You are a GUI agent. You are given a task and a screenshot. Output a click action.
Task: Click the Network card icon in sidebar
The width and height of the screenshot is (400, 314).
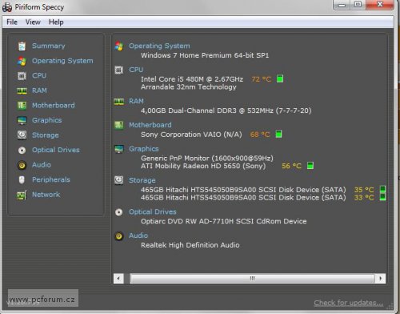(22, 195)
